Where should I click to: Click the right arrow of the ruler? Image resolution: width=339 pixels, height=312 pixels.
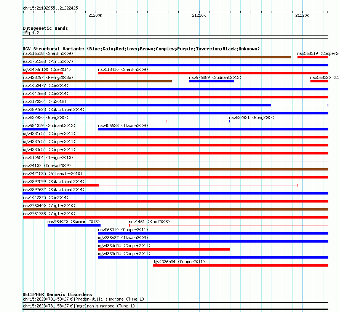[327, 12]
